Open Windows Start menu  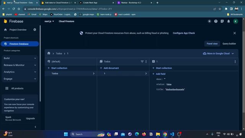[x=66, y=134]
